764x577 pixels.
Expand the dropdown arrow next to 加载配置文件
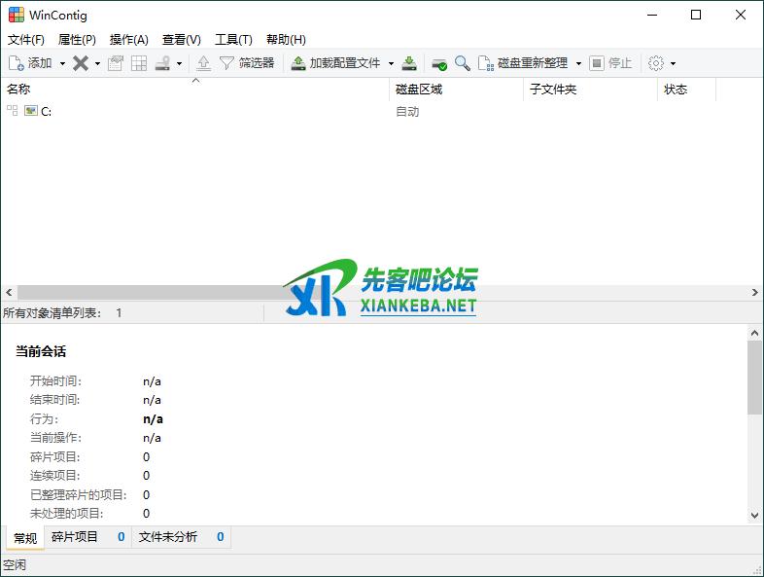click(391, 63)
